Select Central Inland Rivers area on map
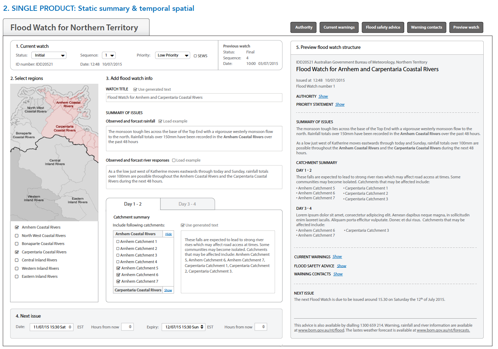The width and height of the screenshot is (498, 349). tap(55, 162)
